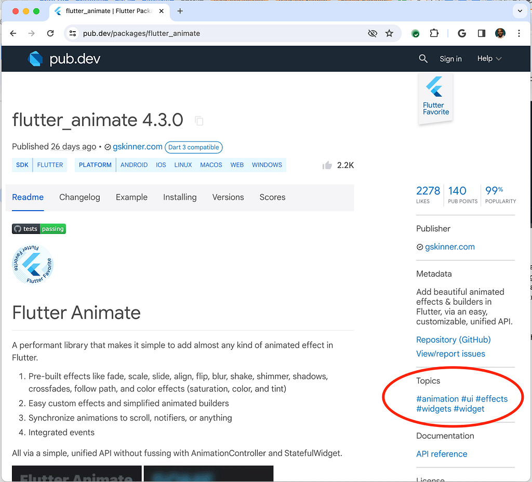Viewport: 532px width, 482px height.
Task: Open the Scores tab
Action: pyautogui.click(x=272, y=198)
